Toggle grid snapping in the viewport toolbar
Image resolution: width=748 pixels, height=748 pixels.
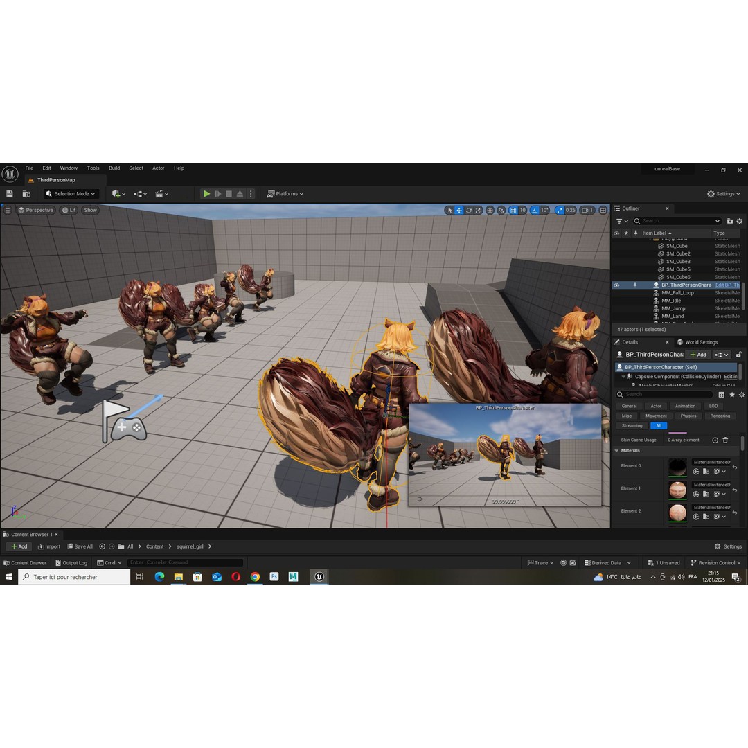513,211
